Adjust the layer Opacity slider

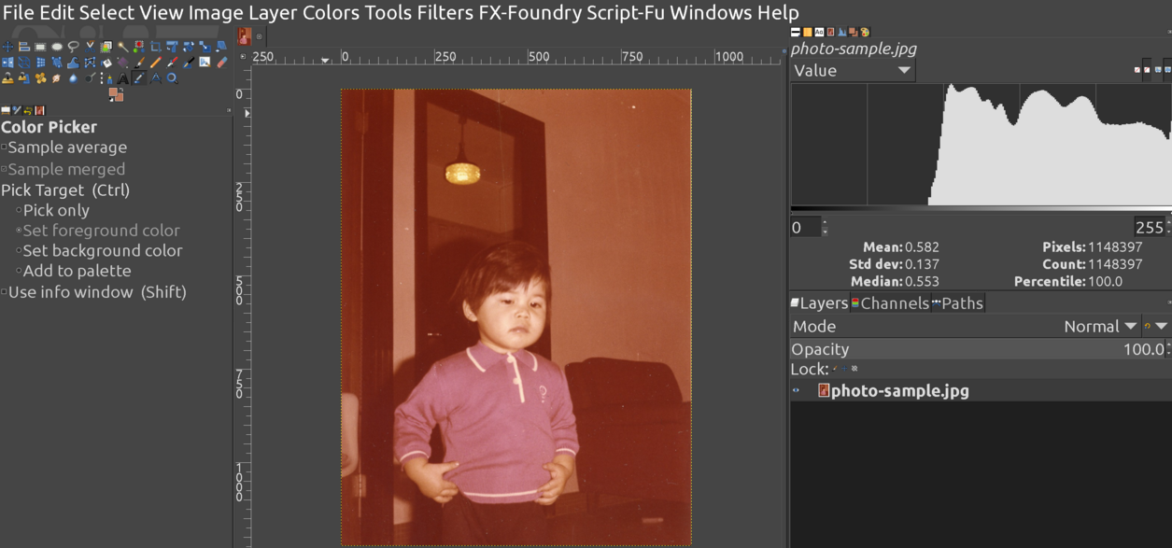[980, 349]
